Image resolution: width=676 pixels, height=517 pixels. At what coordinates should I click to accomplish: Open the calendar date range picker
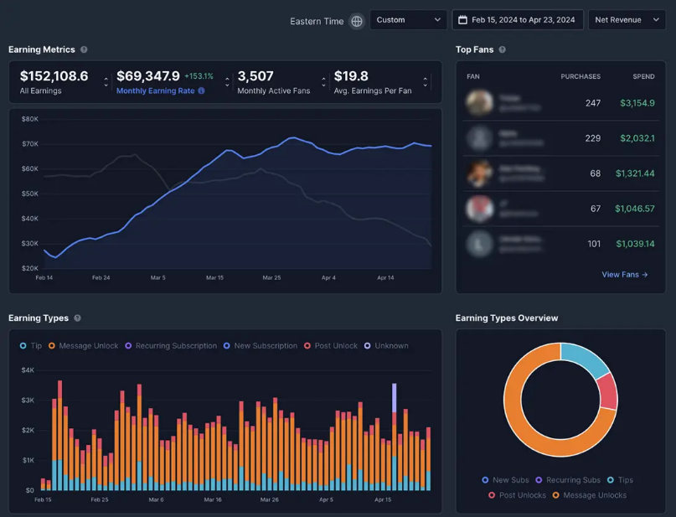coord(518,20)
